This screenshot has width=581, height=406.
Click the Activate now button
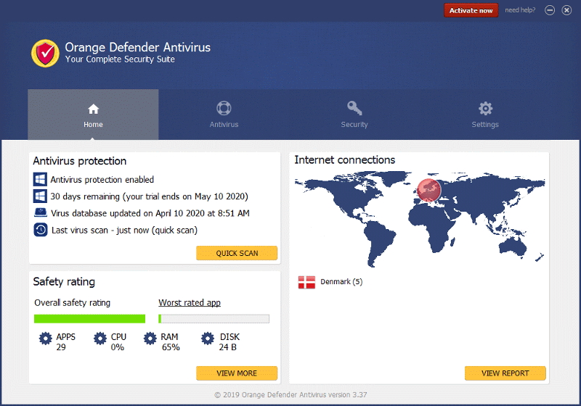471,10
